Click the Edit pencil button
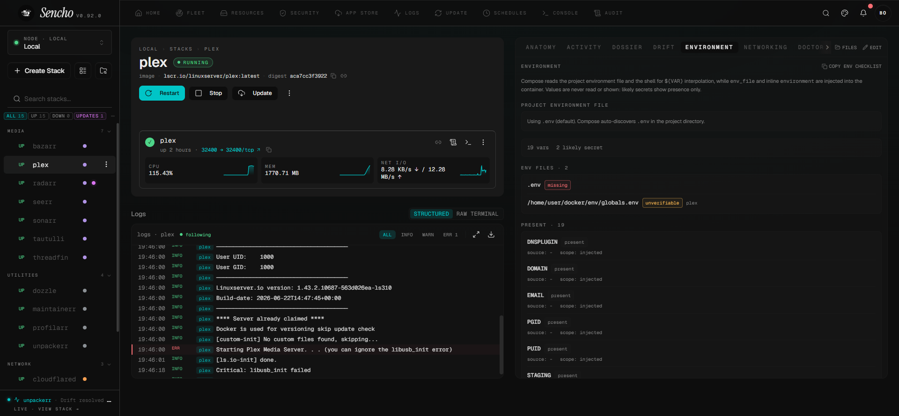899x416 pixels. click(x=872, y=47)
